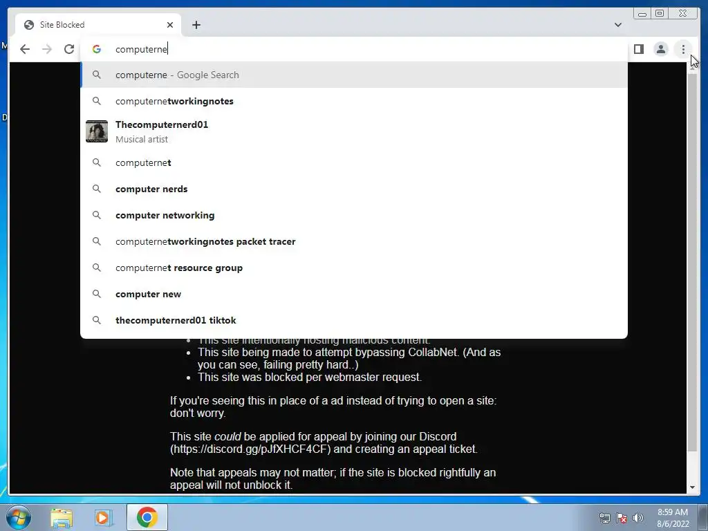The image size is (708, 531).
Task: Open the network tray icon
Action: click(604, 519)
